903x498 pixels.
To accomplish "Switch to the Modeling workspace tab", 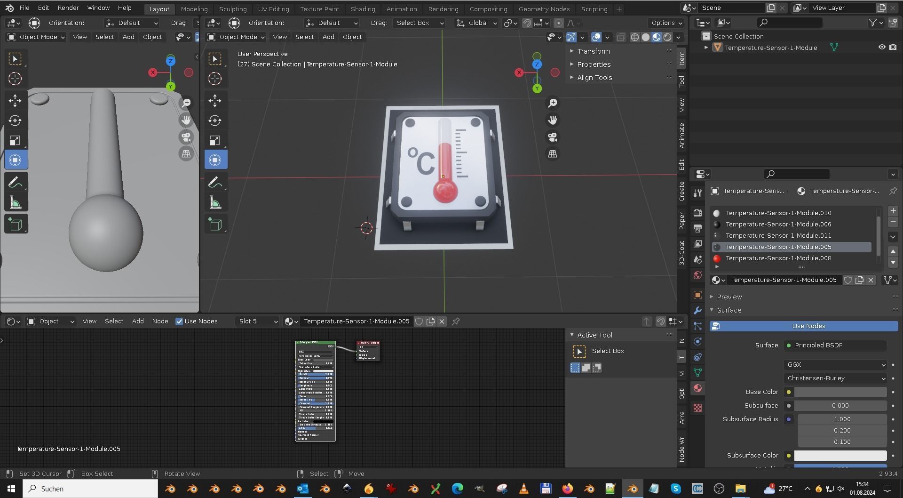I will tap(194, 9).
